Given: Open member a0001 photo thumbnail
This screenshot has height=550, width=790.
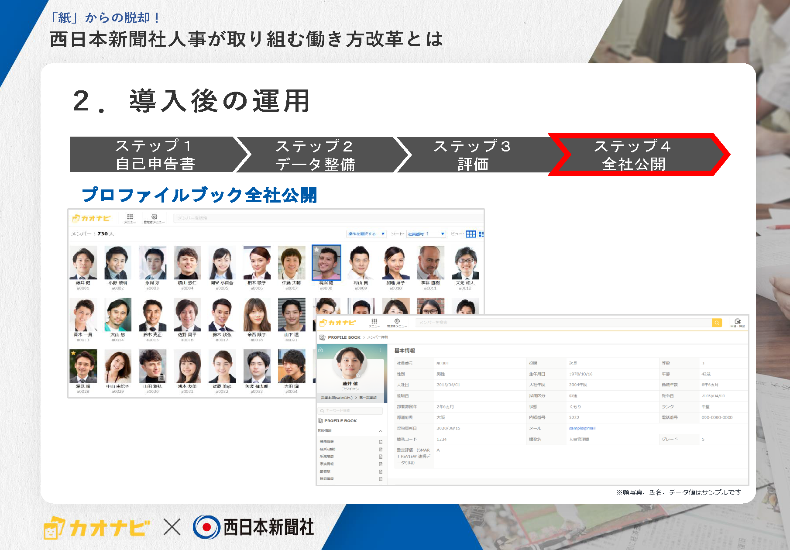Looking at the screenshot, I should 83,262.
